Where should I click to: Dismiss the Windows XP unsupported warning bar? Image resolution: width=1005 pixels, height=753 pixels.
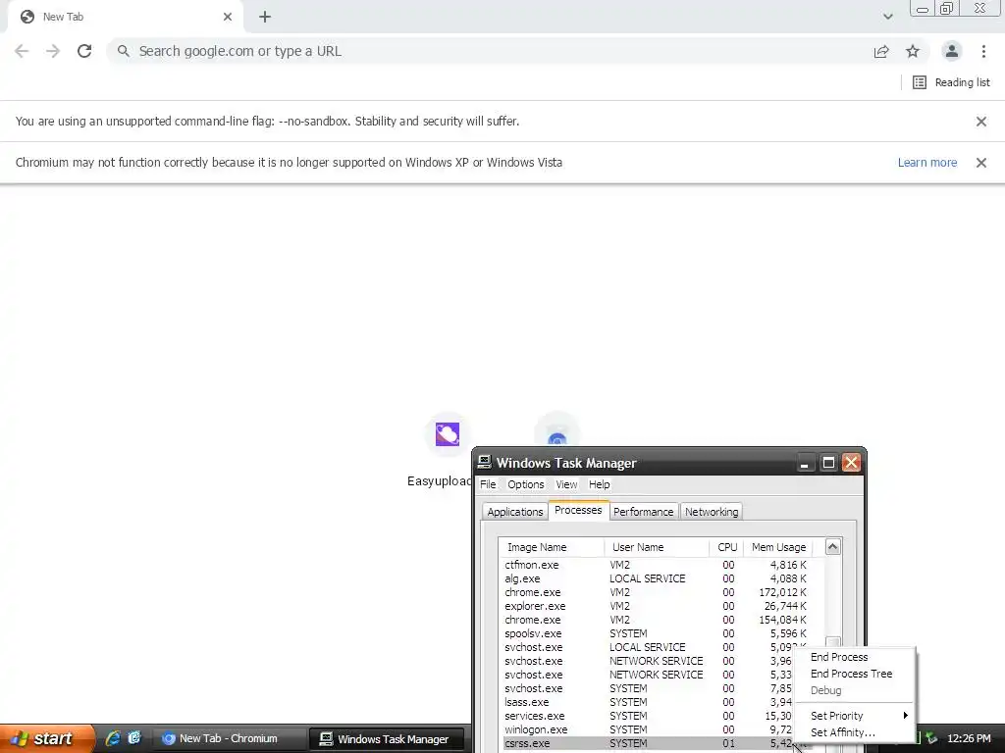(x=980, y=163)
